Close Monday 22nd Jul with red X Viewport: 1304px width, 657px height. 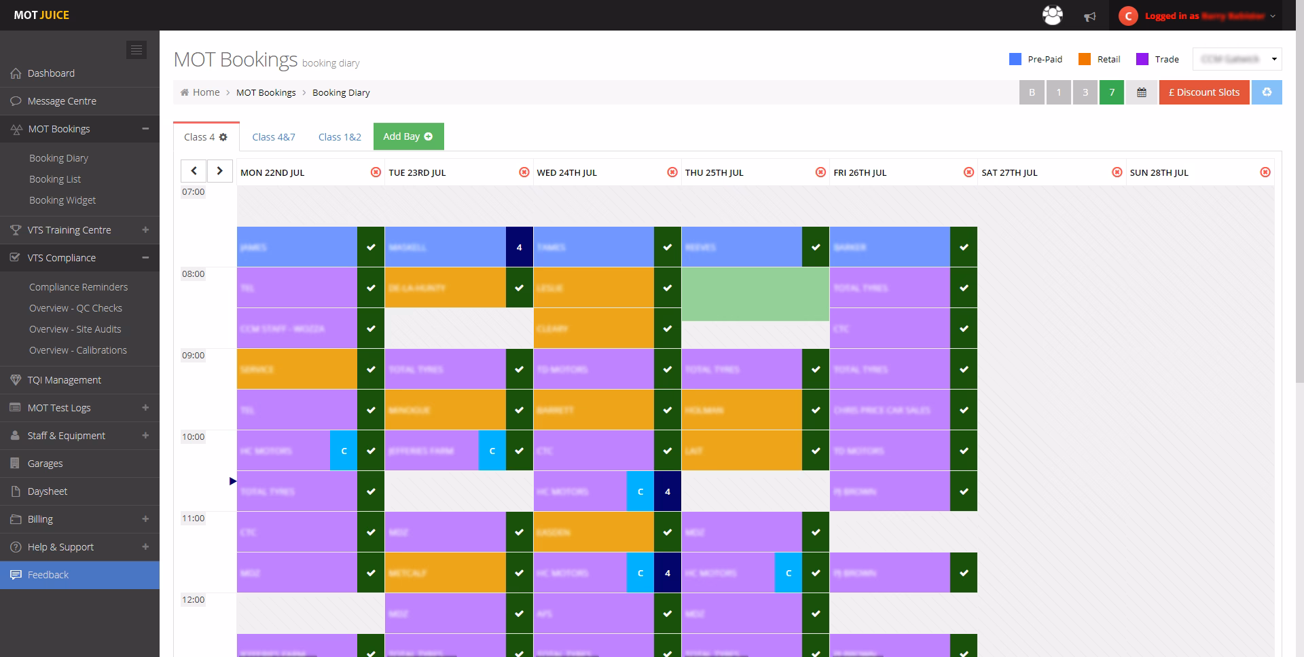376,172
